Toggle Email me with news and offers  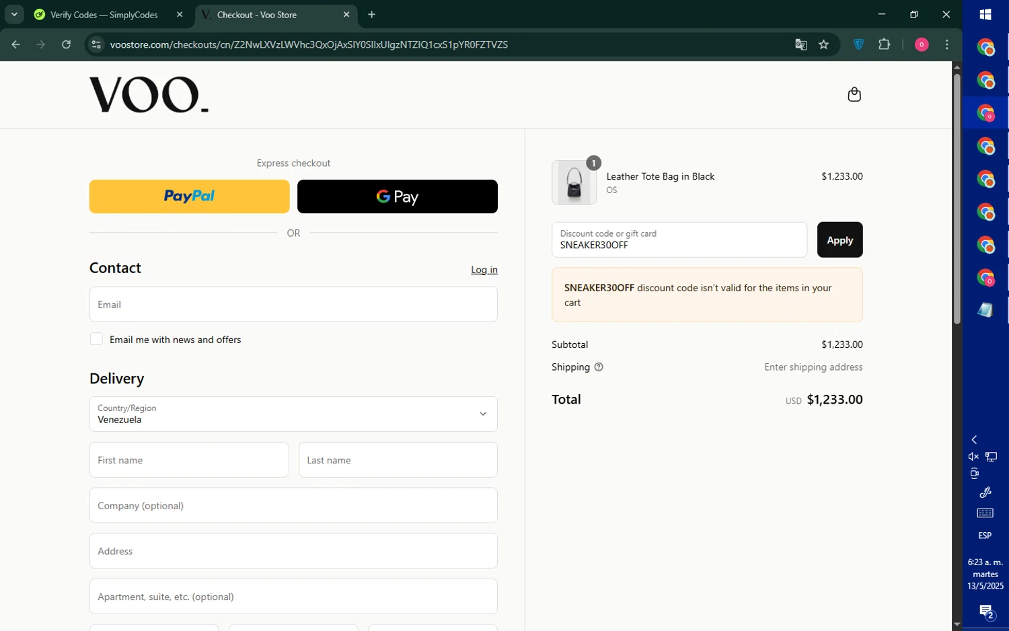coord(96,339)
